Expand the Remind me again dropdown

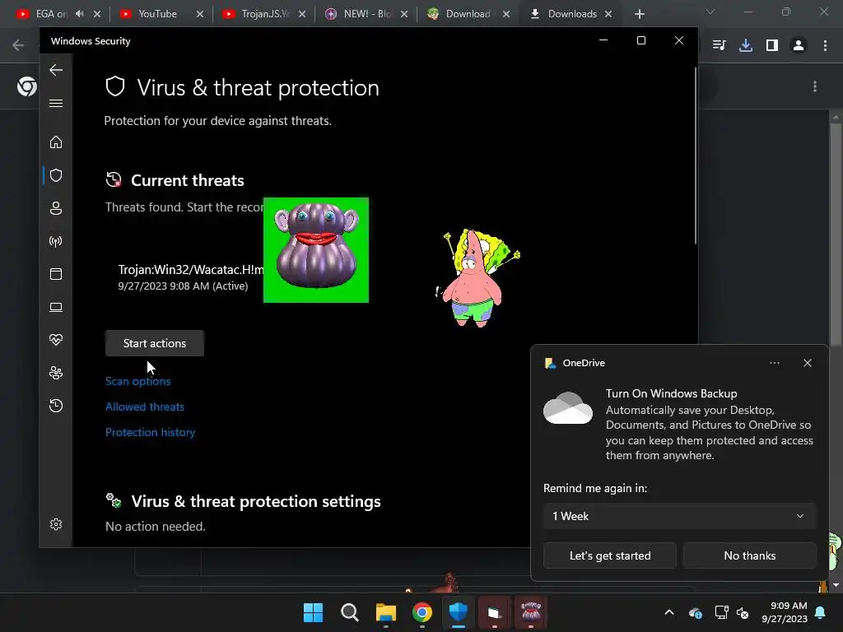[x=679, y=517]
